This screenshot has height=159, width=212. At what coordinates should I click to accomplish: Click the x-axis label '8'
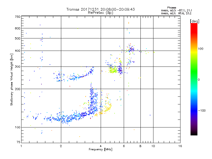[x=140, y=146]
